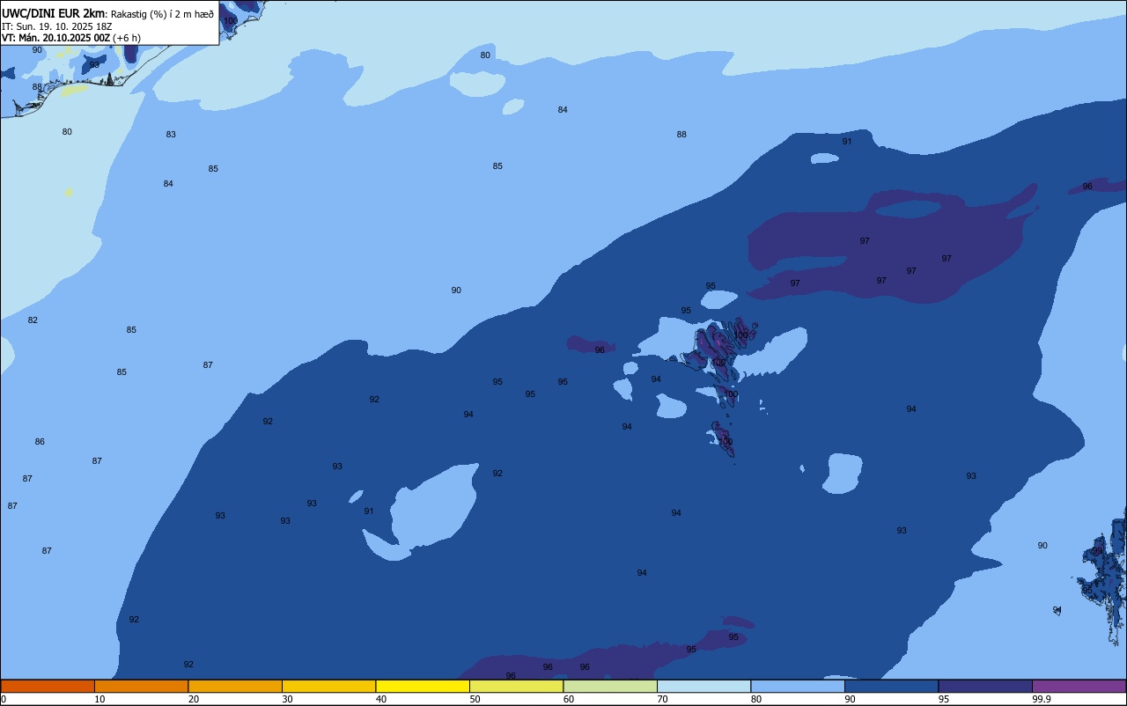This screenshot has width=1127, height=706.
Task: Click the model title 'UWC/DINI EUR 2km'
Action: coord(54,13)
